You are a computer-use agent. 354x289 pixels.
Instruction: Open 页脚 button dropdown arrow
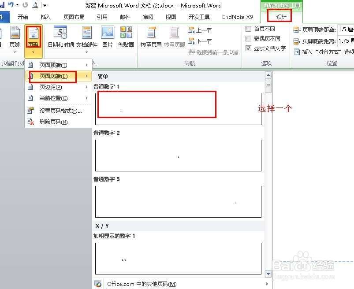(15, 52)
